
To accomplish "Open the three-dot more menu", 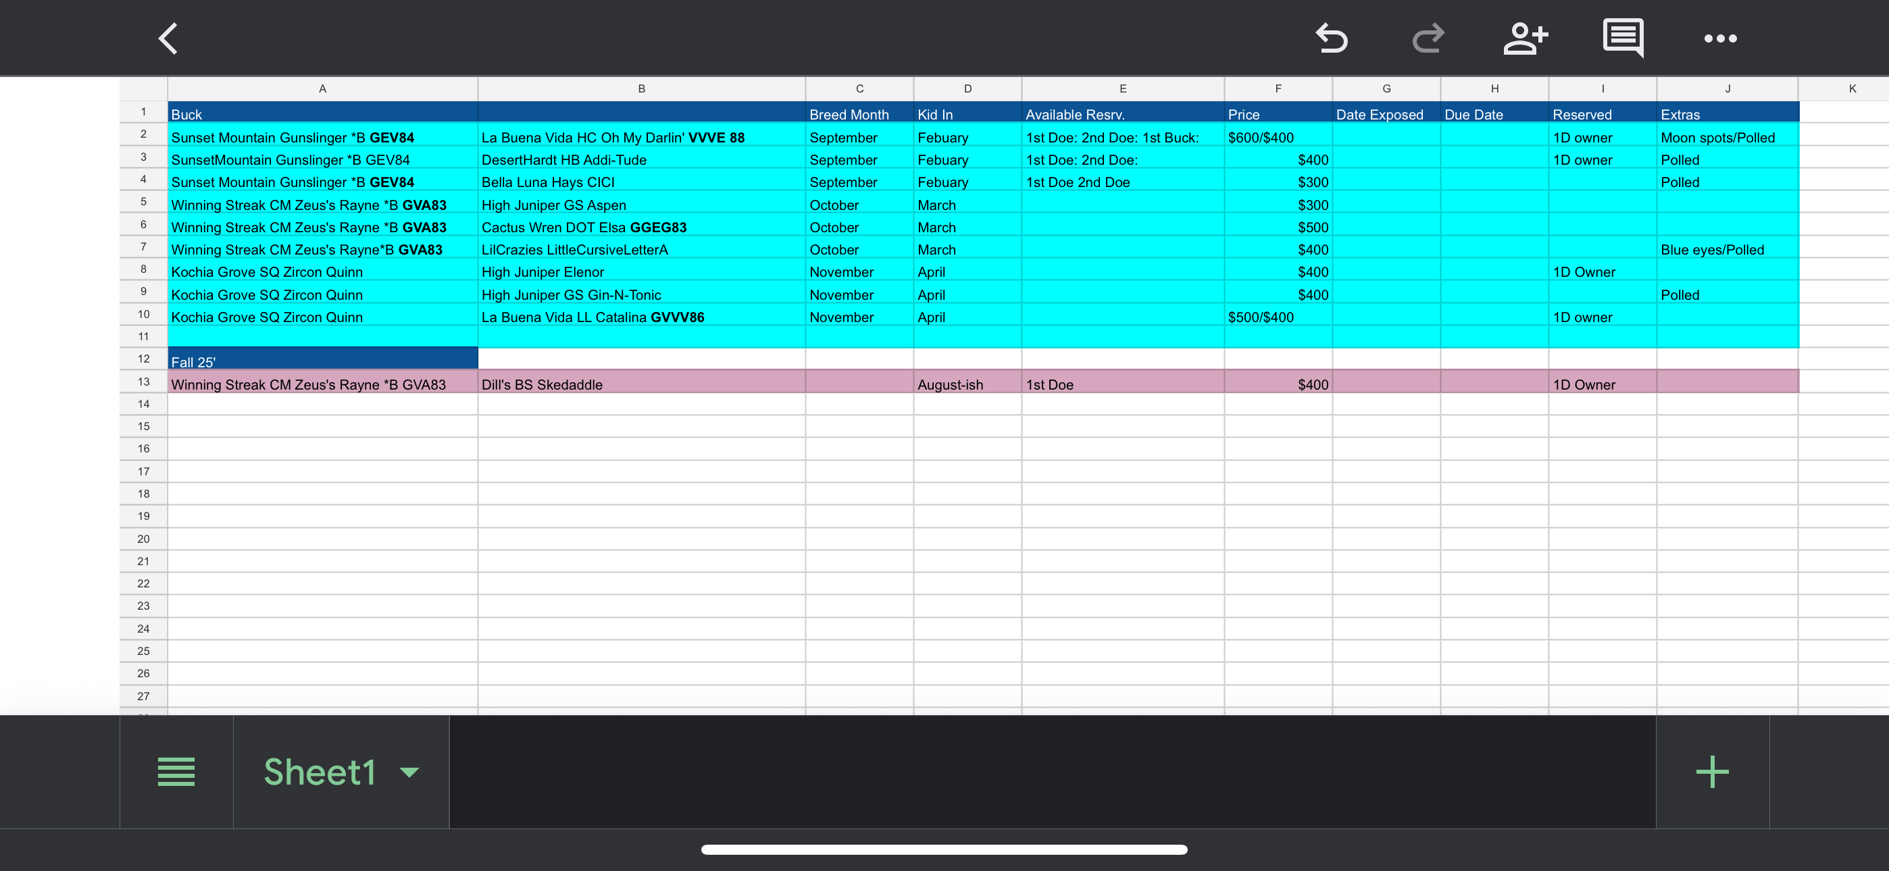I will point(1719,38).
